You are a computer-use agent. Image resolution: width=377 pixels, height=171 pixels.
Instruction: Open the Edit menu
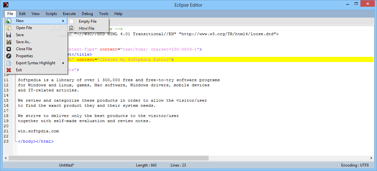click(22, 14)
